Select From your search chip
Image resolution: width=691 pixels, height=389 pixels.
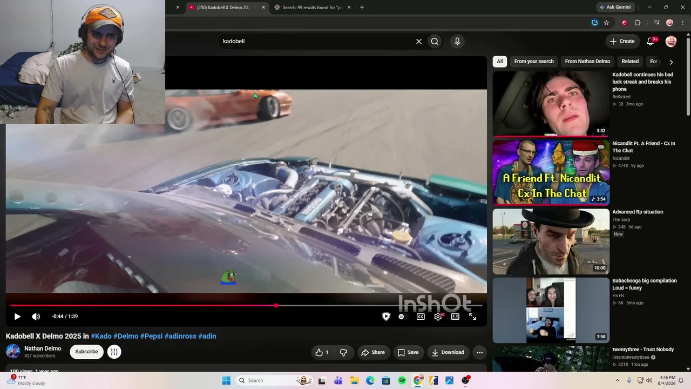coord(534,62)
